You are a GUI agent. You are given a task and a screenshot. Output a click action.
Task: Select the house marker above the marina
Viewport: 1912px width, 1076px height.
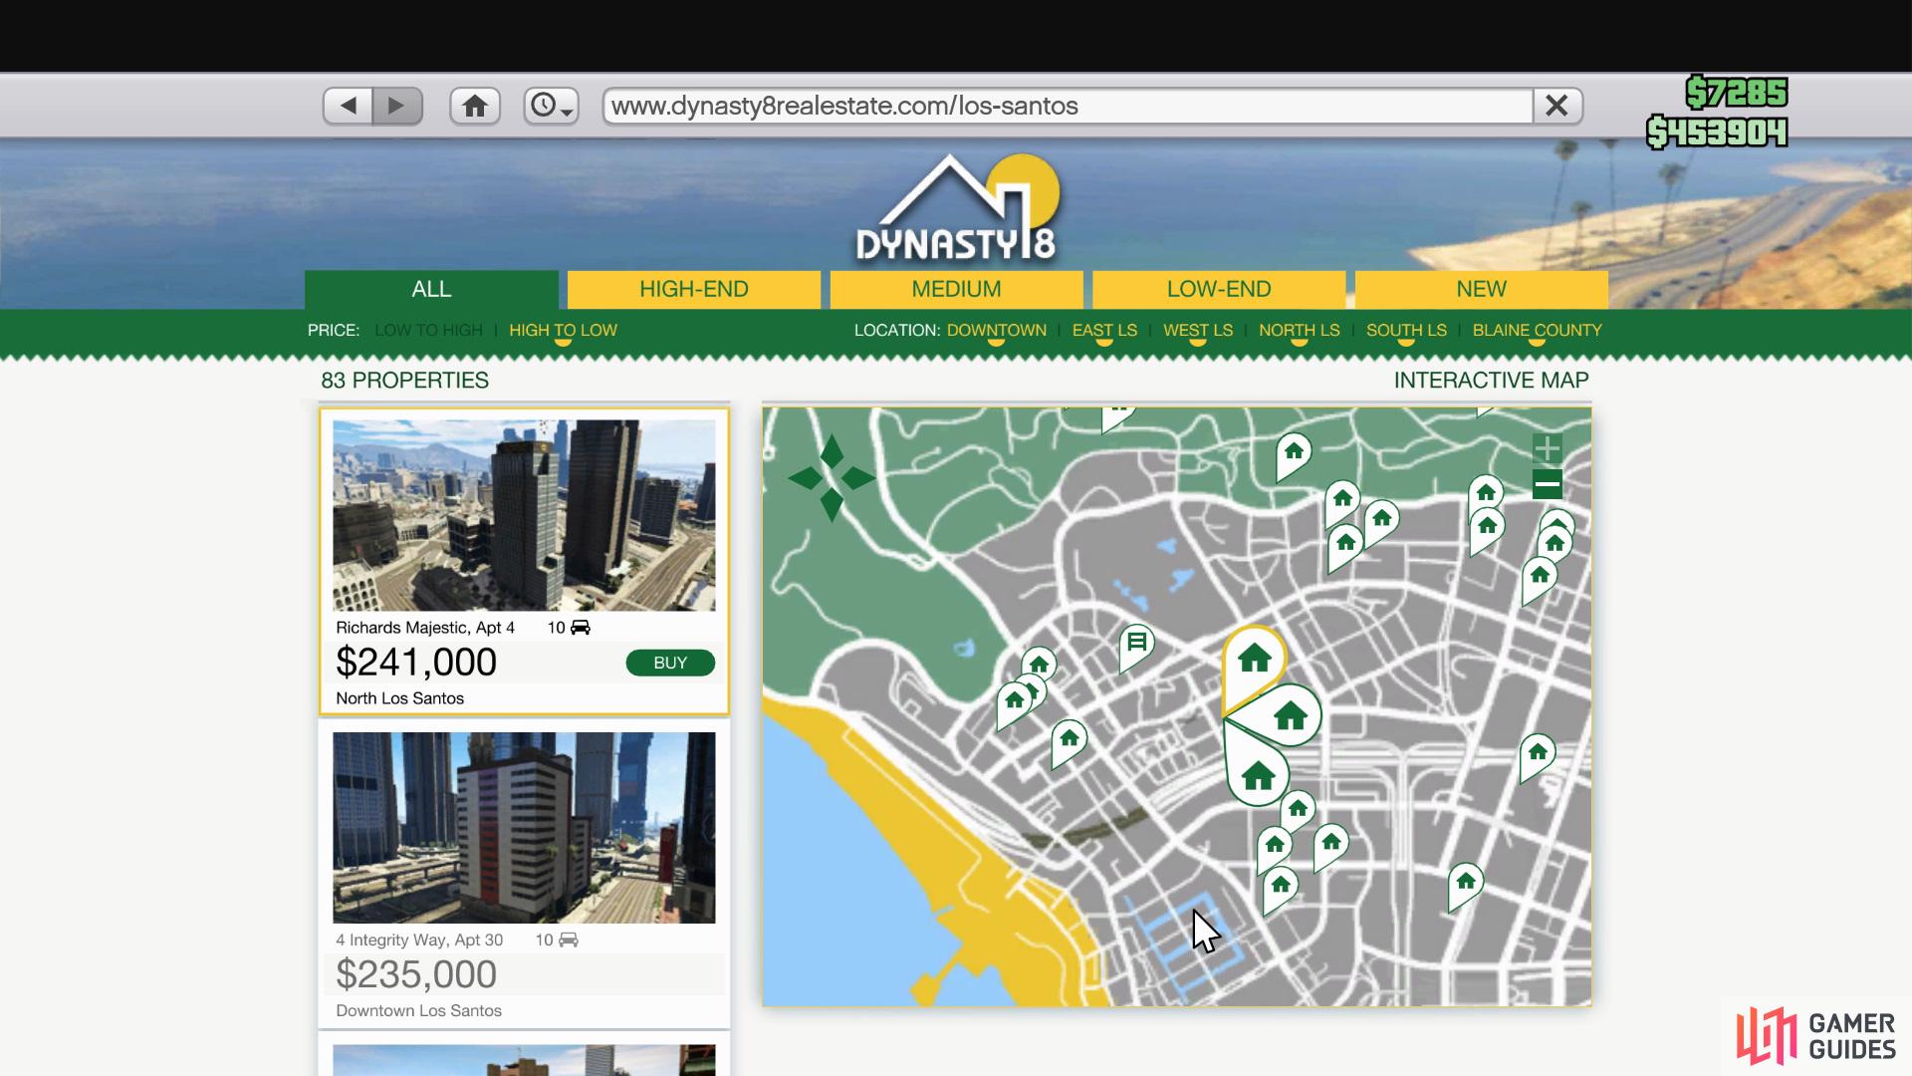pyautogui.click(x=1280, y=886)
